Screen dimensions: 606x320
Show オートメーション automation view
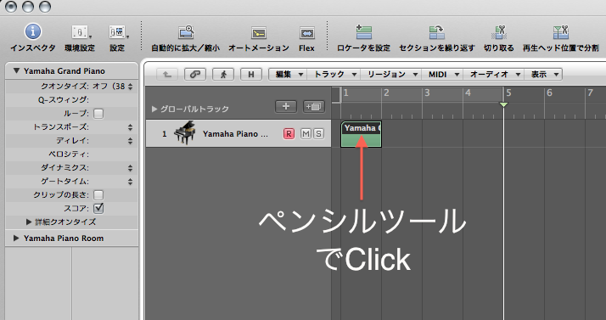[x=259, y=33]
